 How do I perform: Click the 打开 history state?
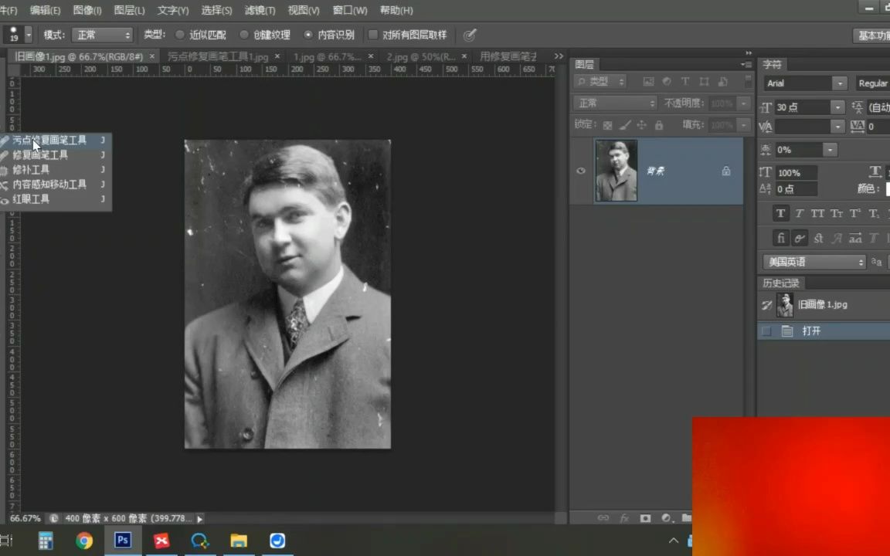coord(811,331)
